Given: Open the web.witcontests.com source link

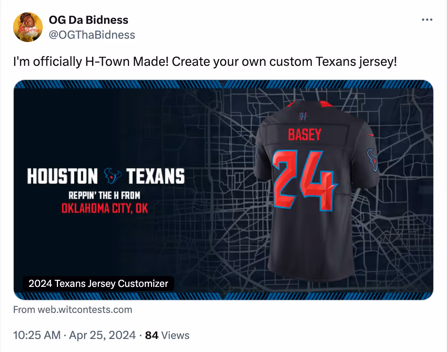Looking at the screenshot, I should 73,310.
